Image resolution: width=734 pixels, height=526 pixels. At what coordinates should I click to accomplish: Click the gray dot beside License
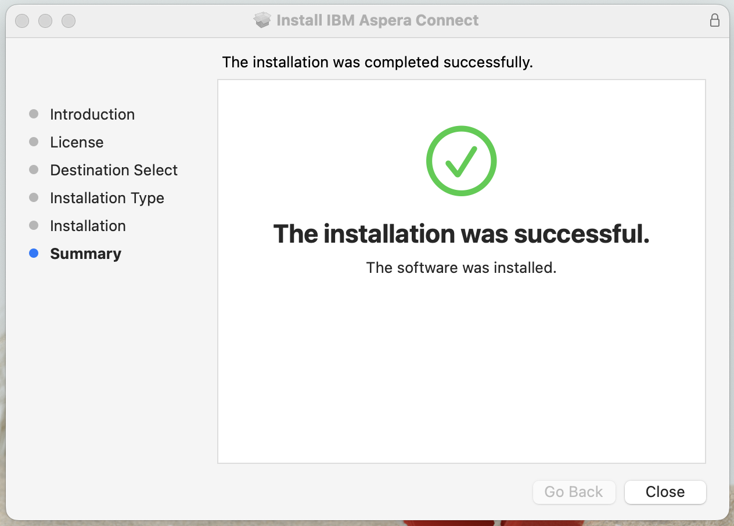(33, 142)
